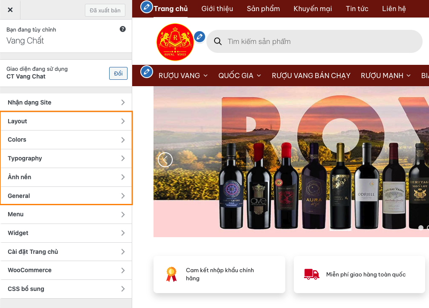Open Sản phẩm page
Screen dimensions: 429x308
pyautogui.click(x=263, y=9)
